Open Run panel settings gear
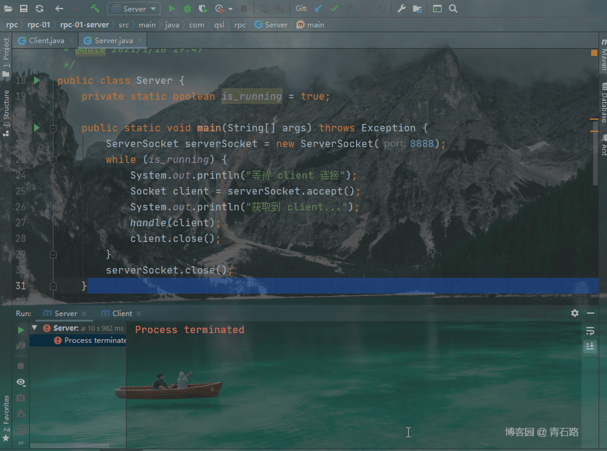This screenshot has width=607, height=451. pyautogui.click(x=575, y=313)
